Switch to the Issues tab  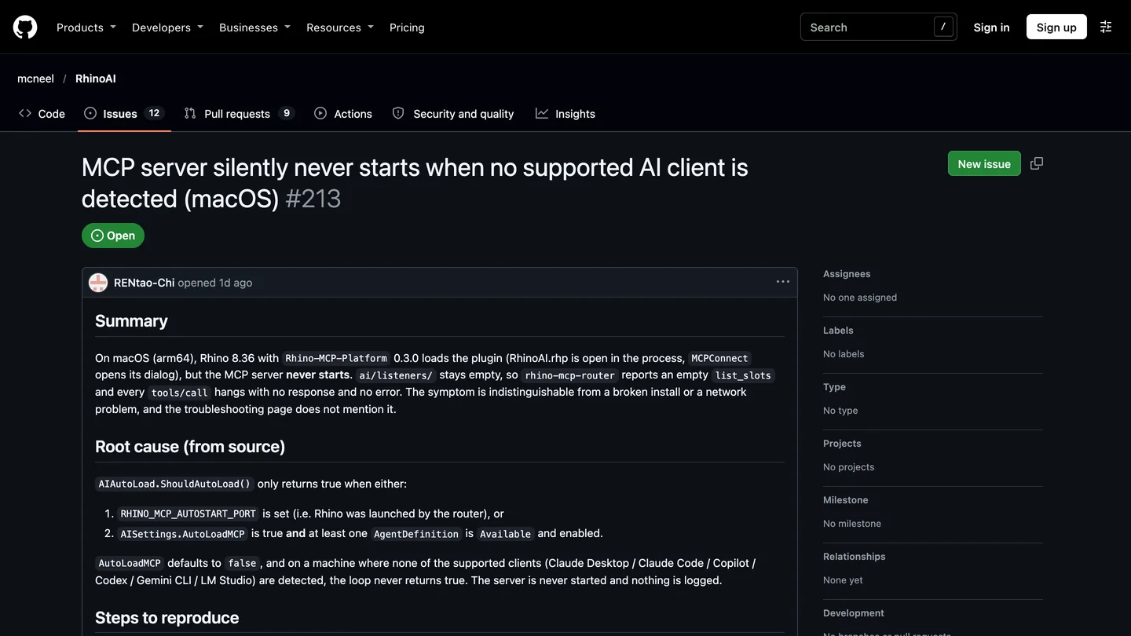124,113
